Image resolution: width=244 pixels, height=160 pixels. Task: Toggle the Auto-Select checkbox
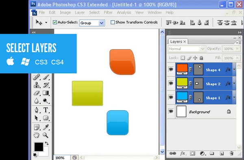pyautogui.click(x=55, y=22)
